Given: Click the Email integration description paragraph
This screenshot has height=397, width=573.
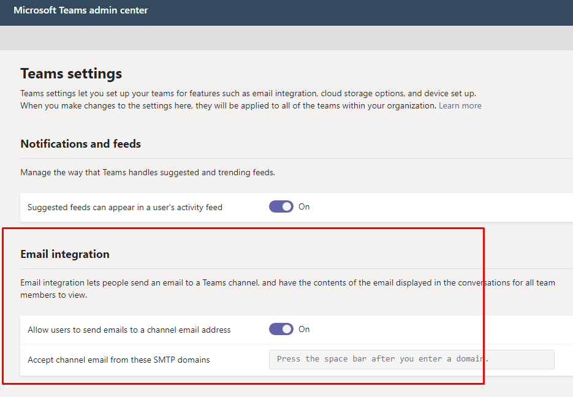Looking at the screenshot, I should (x=287, y=289).
